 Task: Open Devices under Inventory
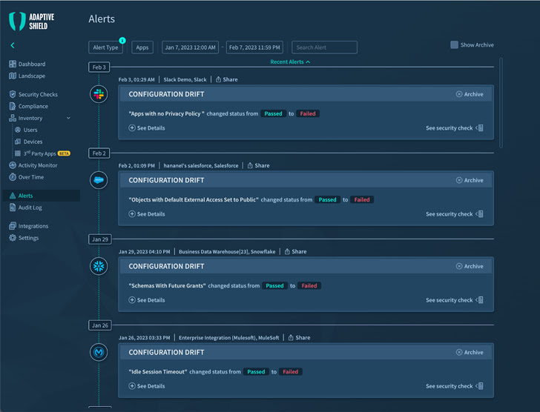click(29, 142)
